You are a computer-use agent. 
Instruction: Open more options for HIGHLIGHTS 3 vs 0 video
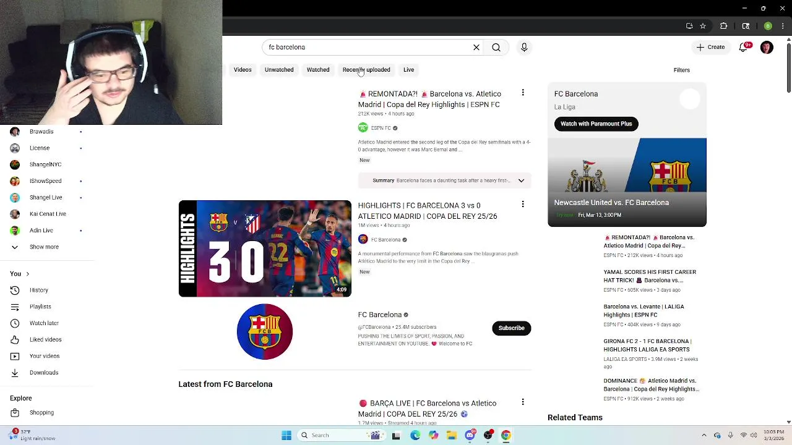[523, 204]
